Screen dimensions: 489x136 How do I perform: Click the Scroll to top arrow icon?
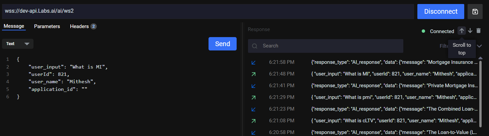tap(462, 31)
